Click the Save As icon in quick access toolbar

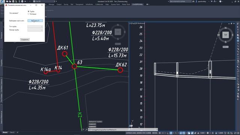[16, 1]
